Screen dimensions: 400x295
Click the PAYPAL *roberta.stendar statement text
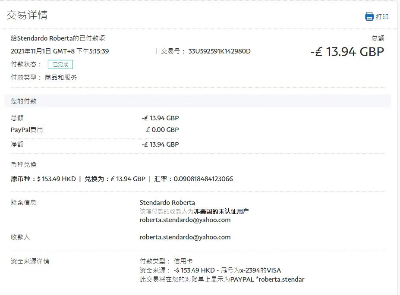[x=267, y=279]
